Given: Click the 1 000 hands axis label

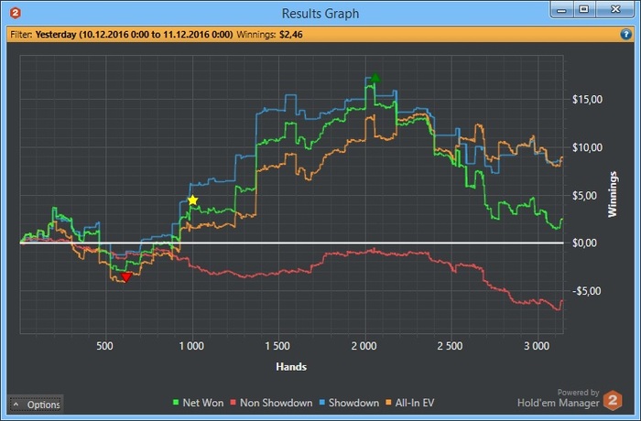Looking at the screenshot, I should (x=191, y=346).
